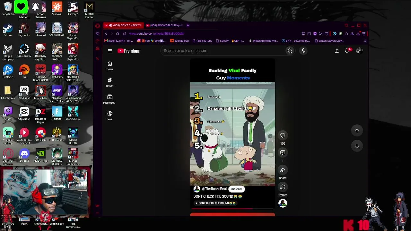This screenshot has width=411, height=231.
Task: Go to the next Short
Action: point(357,146)
